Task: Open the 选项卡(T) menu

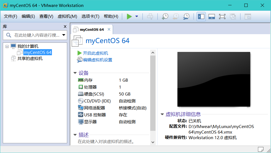Action: tap(91, 16)
